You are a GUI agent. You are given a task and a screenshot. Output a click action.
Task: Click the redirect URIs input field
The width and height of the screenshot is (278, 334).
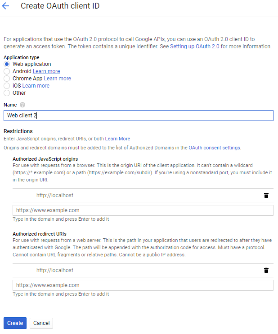(143, 285)
